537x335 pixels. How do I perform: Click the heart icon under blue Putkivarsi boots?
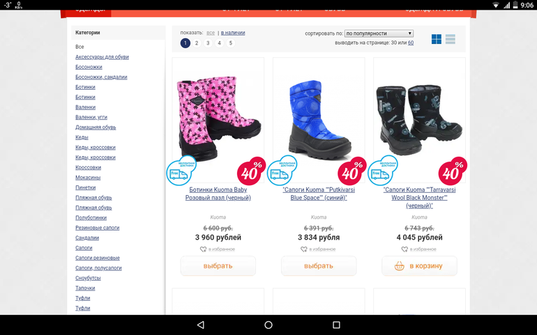(304, 249)
